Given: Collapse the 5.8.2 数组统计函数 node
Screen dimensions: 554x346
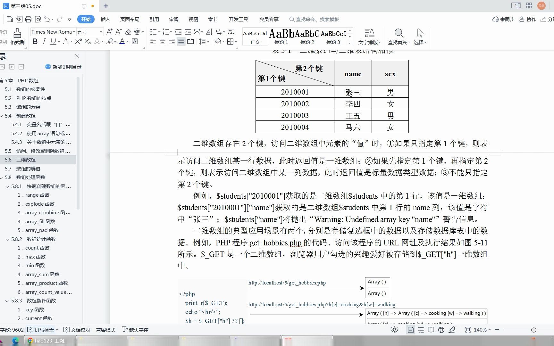Looking at the screenshot, I should [7, 239].
